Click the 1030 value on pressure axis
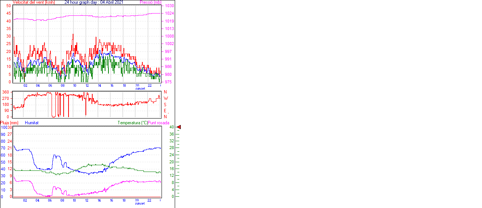Viewport: 482px width, 208px height. click(x=169, y=6)
